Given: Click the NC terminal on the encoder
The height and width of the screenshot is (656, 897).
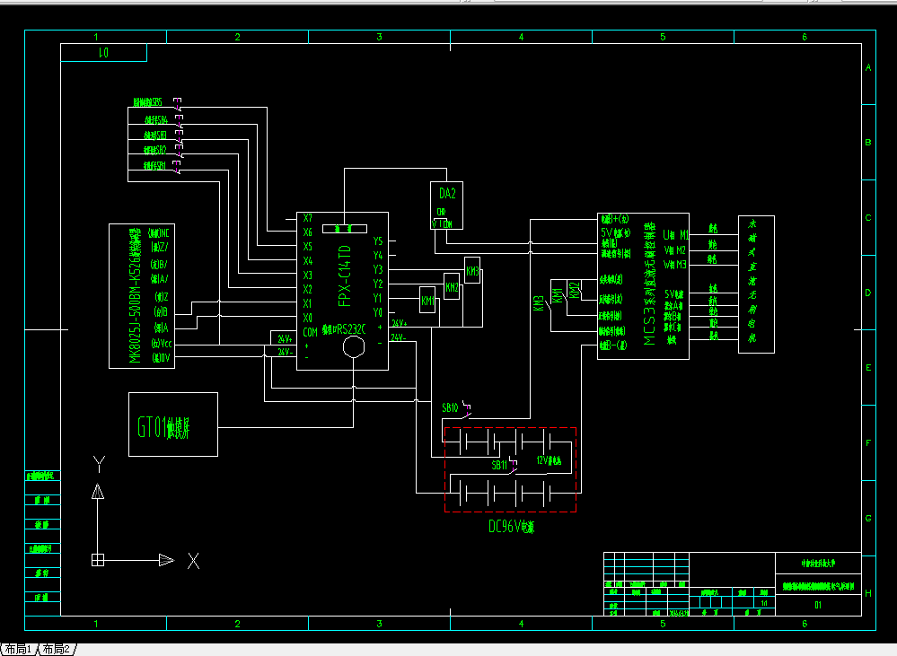Looking at the screenshot, I should [159, 232].
